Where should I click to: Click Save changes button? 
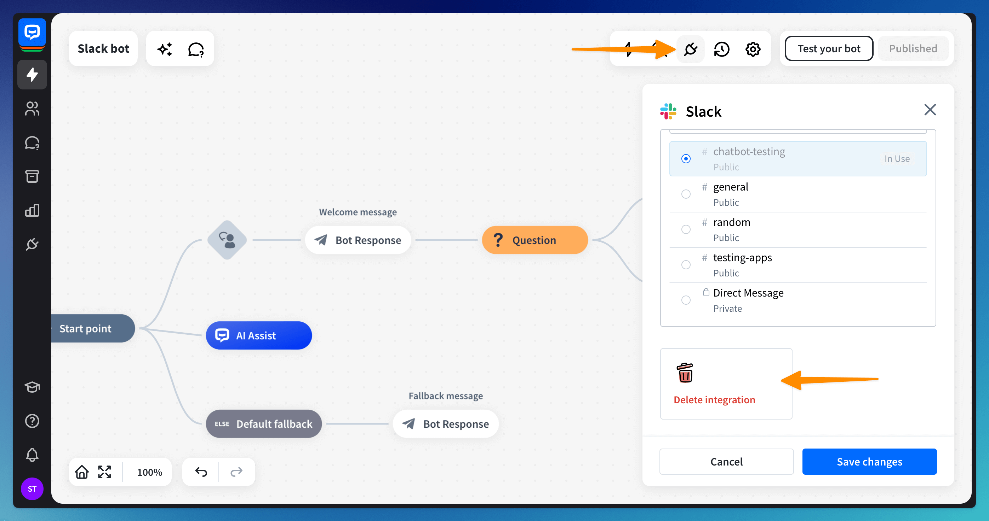(869, 462)
